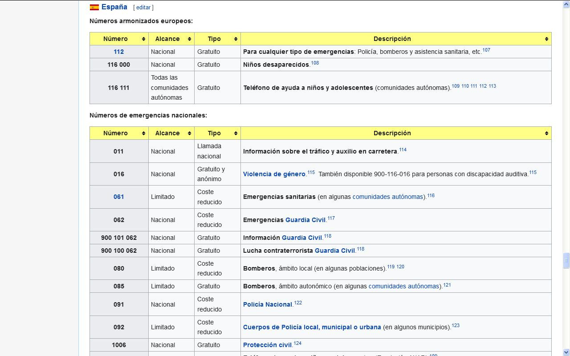
Task: Open the España heading link
Action: 114,7
